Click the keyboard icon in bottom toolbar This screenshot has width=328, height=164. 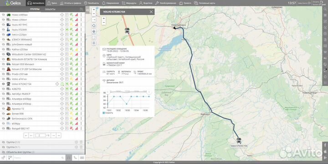click(82, 158)
